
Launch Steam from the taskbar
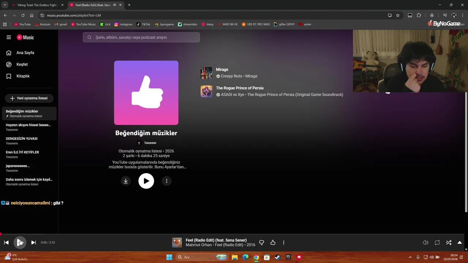pyautogui.click(x=278, y=257)
